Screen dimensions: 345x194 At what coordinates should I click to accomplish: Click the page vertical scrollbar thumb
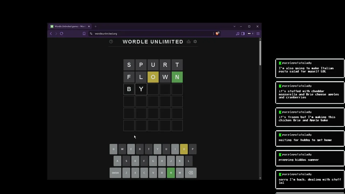click(x=260, y=53)
